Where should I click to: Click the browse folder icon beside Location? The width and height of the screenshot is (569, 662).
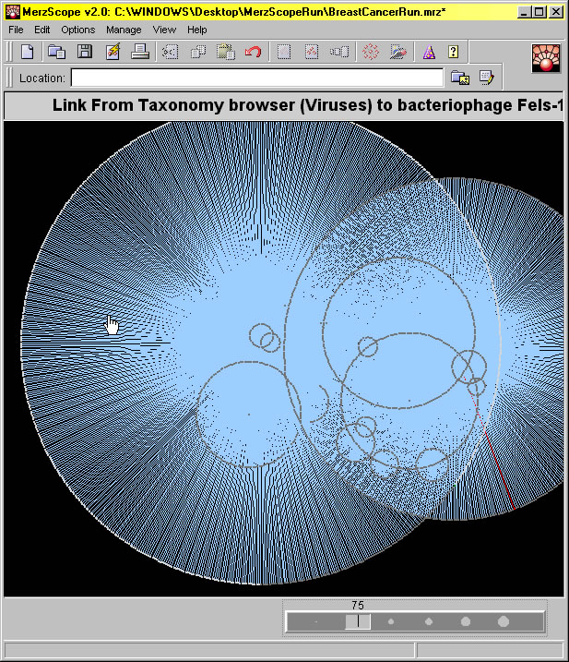(x=459, y=78)
